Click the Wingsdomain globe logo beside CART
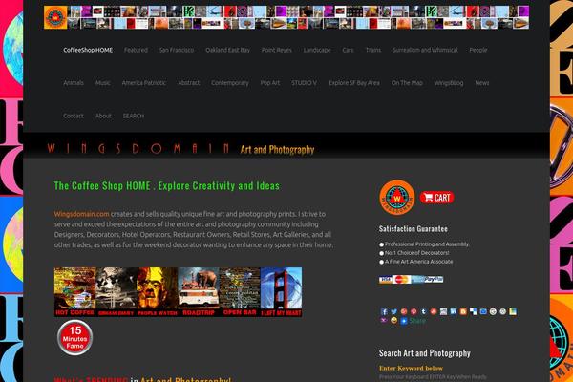The height and width of the screenshot is (382, 573). coord(397,198)
